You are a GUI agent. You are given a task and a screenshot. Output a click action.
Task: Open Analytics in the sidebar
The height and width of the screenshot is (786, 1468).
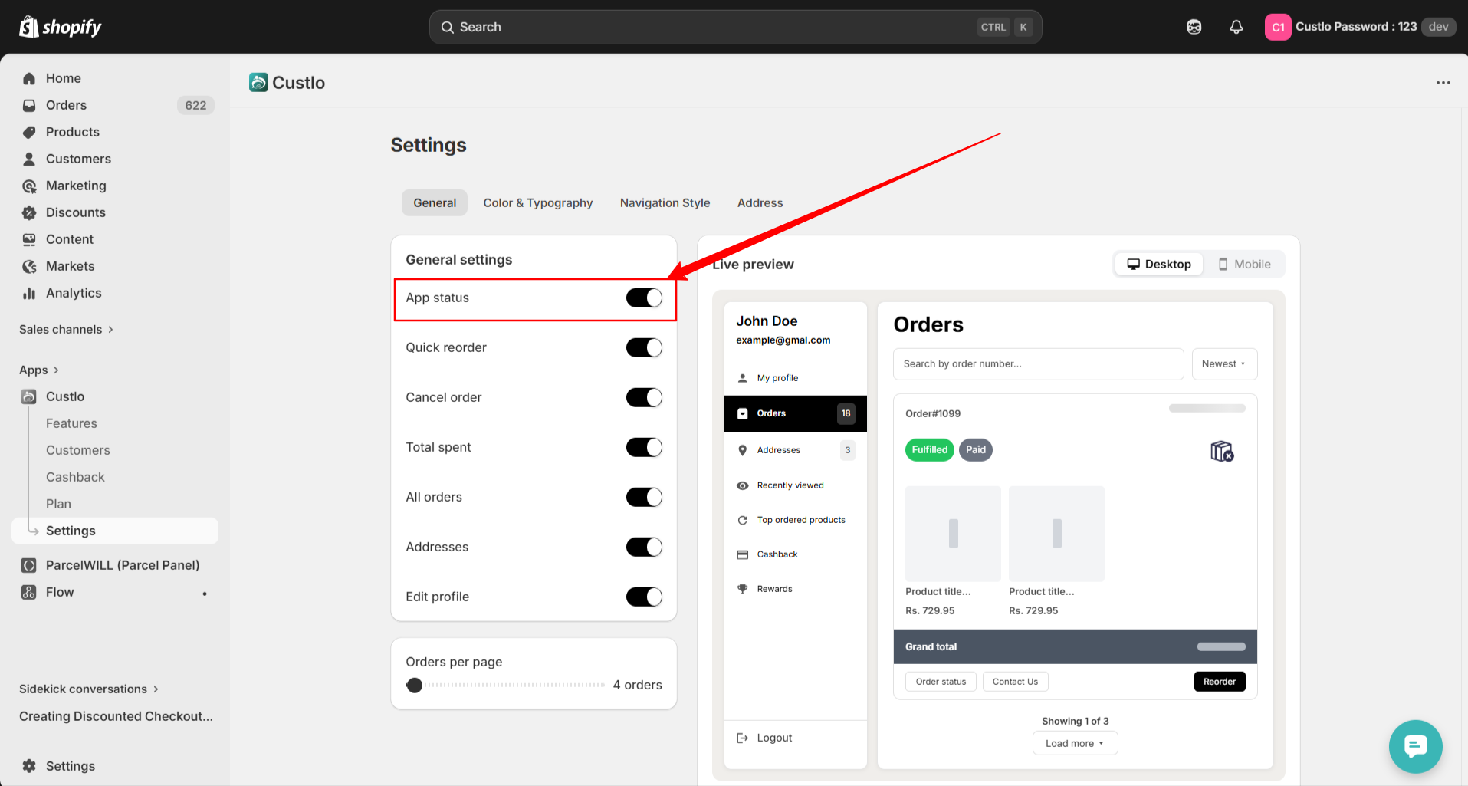[73, 293]
